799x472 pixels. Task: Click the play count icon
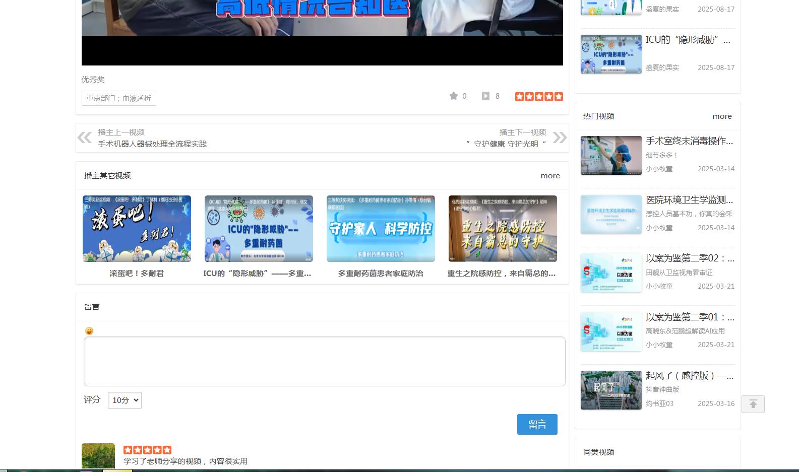[x=485, y=96]
